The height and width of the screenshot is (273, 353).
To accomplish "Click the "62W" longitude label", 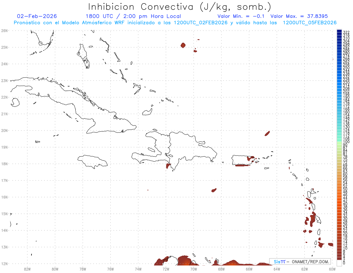I will tap(304, 269).
